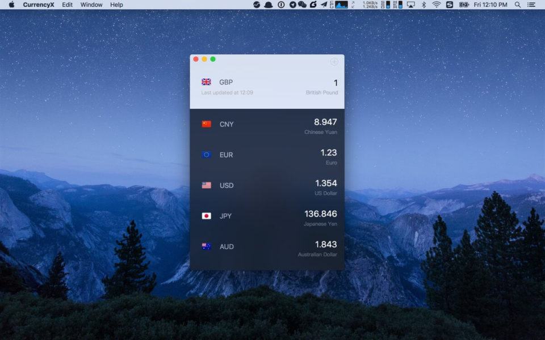
Task: Open Notification Center from the menu bar
Action: (533, 5)
